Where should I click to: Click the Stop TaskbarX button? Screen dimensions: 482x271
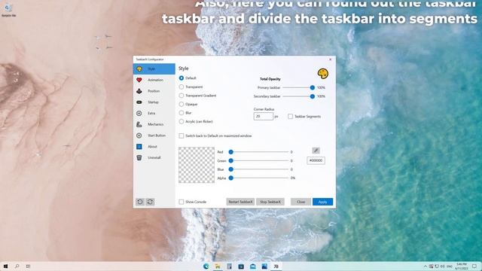pyautogui.click(x=270, y=202)
